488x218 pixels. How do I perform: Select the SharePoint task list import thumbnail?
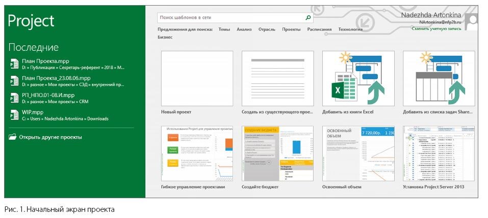pos(439,78)
